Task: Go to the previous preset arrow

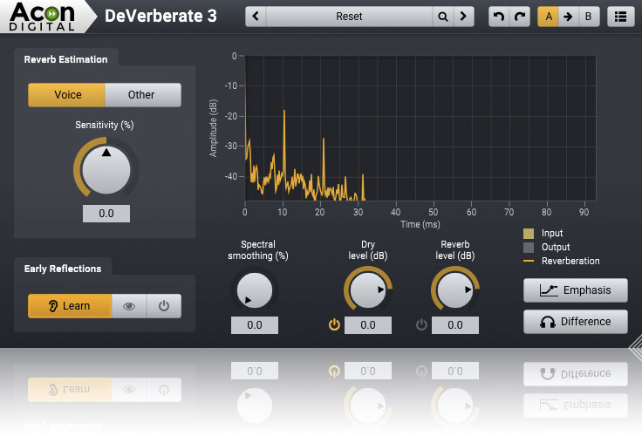Action: 256,17
